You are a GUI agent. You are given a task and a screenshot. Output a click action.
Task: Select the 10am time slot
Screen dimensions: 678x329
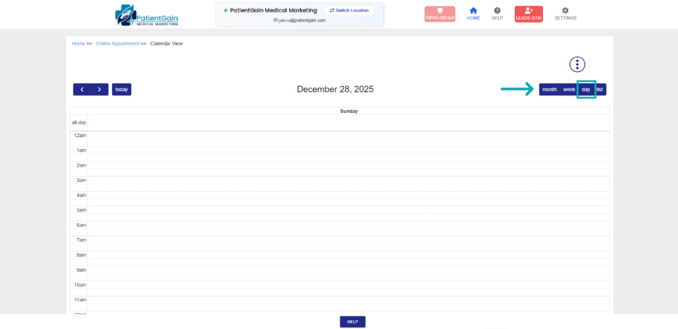[348, 285]
